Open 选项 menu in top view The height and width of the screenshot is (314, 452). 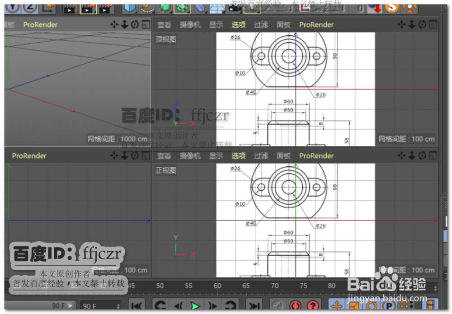click(x=238, y=25)
